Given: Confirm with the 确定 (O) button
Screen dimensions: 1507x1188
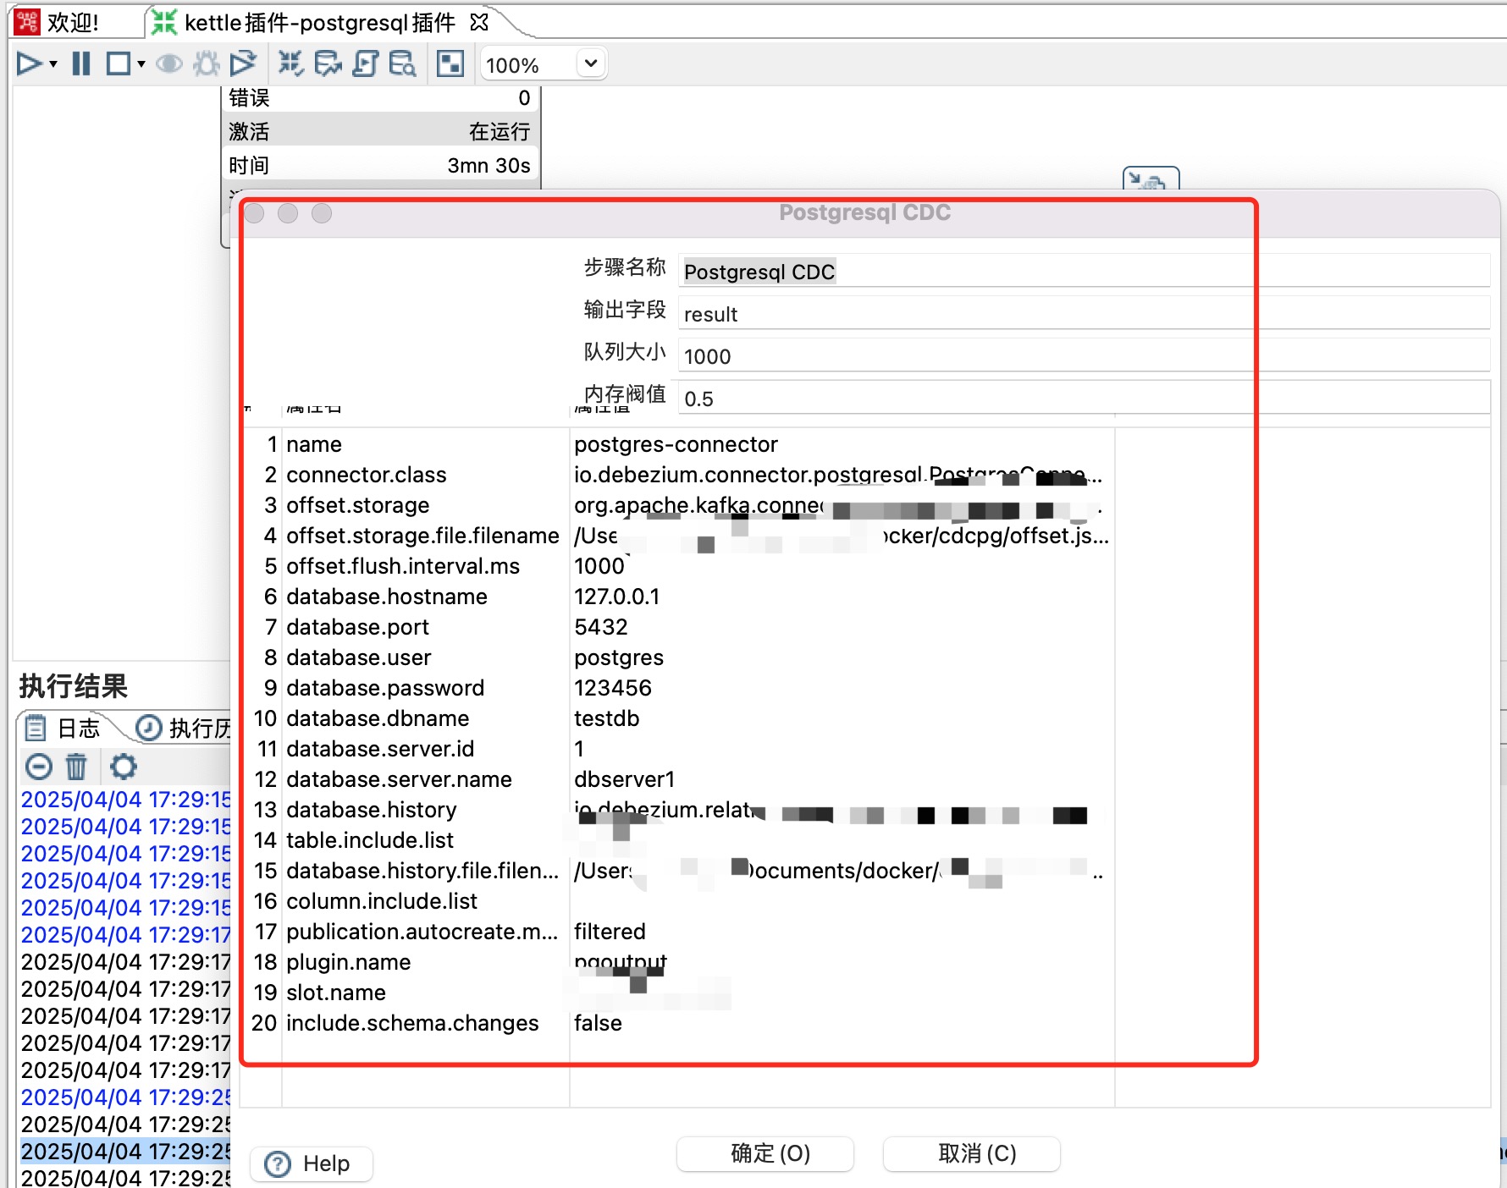Looking at the screenshot, I should click(x=765, y=1153).
